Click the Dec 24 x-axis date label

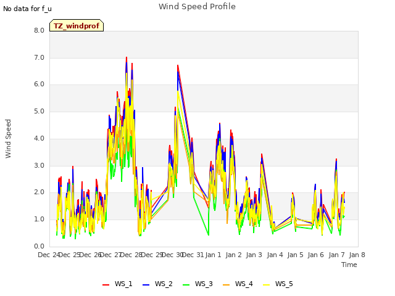point(49,255)
